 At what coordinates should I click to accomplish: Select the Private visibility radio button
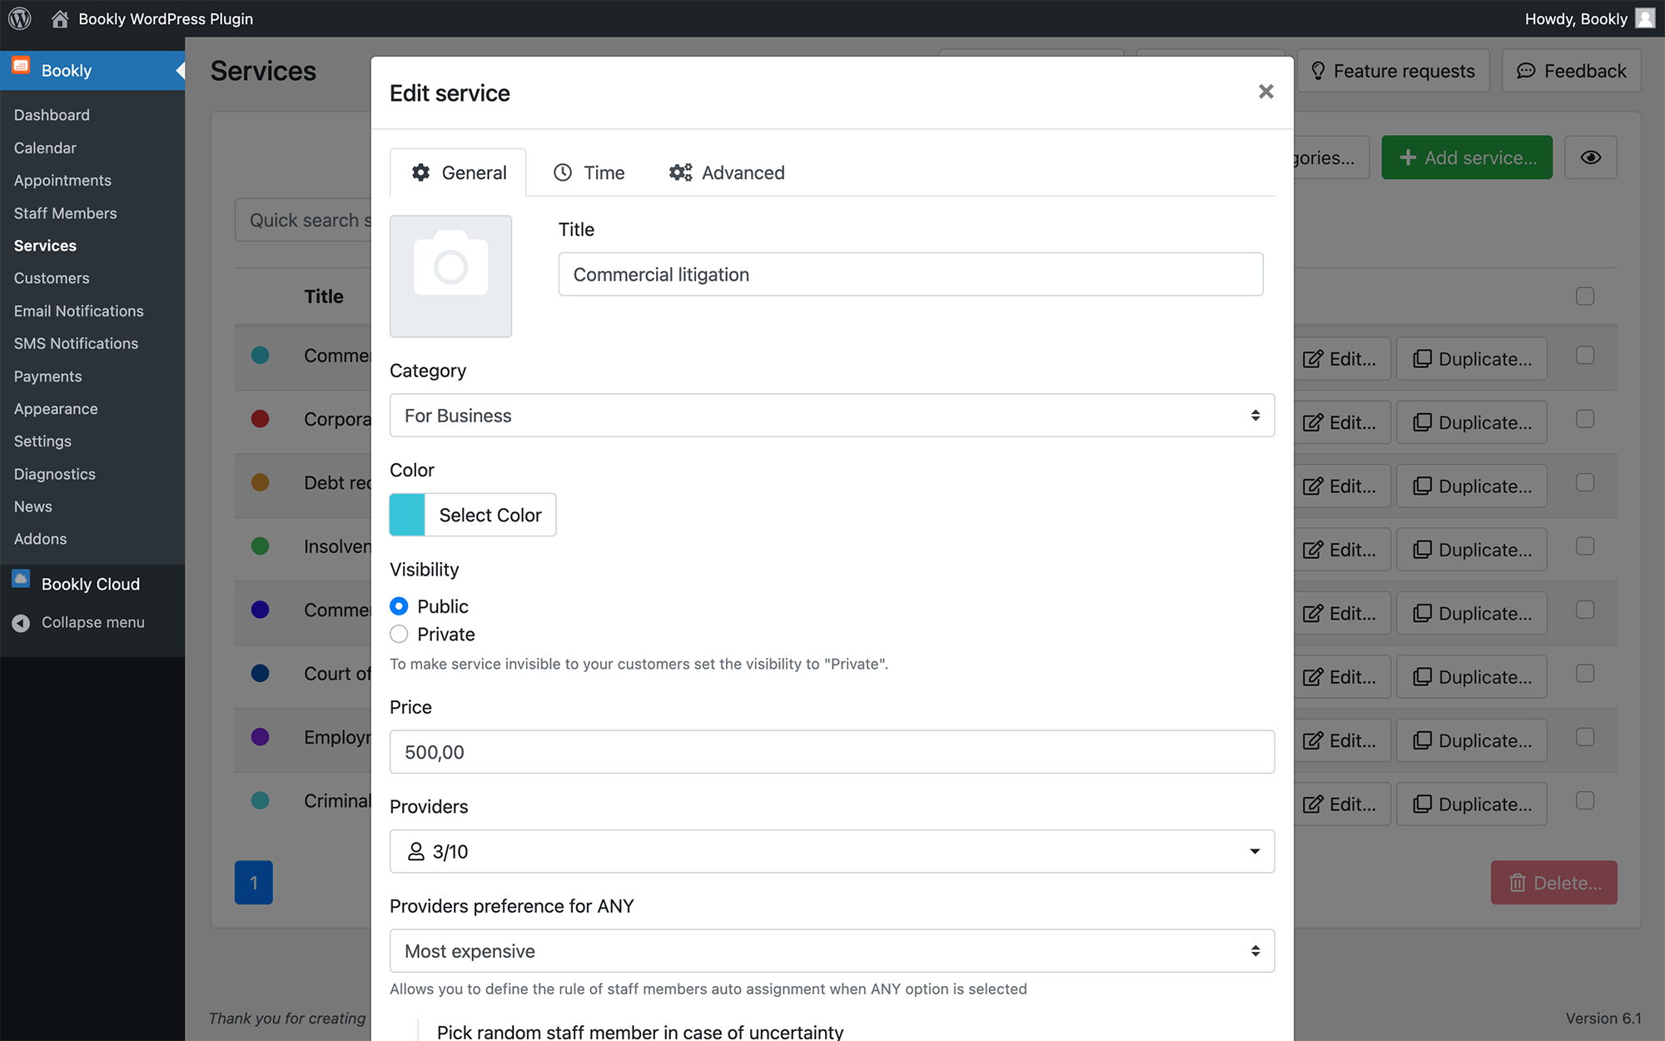click(x=399, y=635)
